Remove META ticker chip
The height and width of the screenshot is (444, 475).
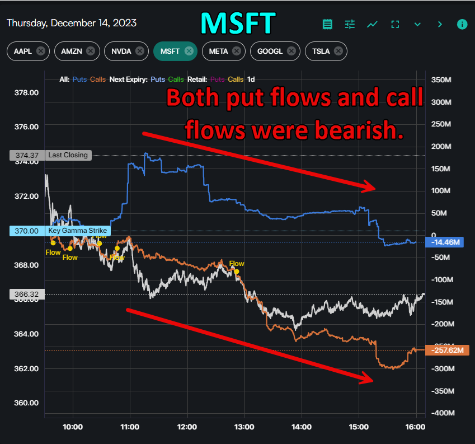[x=237, y=51]
